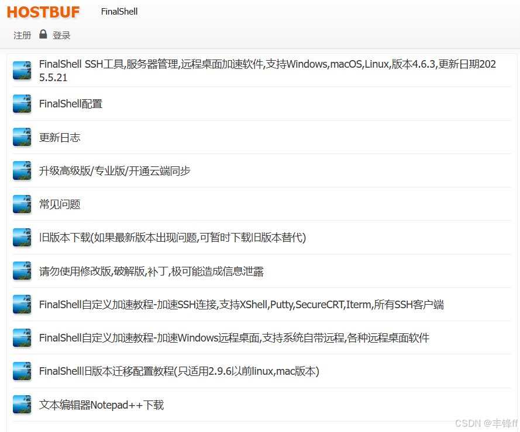Click thumbnail icon next to FinalShell SSH工具 post
The width and height of the screenshot is (520, 432).
pos(22,70)
